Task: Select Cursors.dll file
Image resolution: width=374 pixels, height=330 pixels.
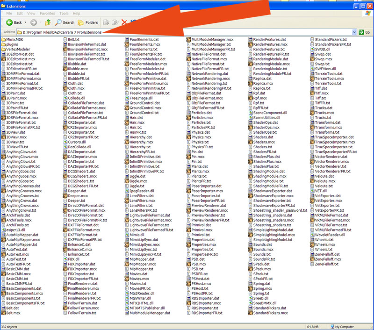Action: pos(74,142)
